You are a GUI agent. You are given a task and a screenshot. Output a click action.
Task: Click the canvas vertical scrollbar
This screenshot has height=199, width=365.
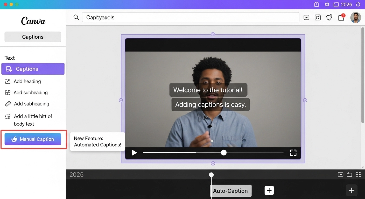[x=363, y=75]
